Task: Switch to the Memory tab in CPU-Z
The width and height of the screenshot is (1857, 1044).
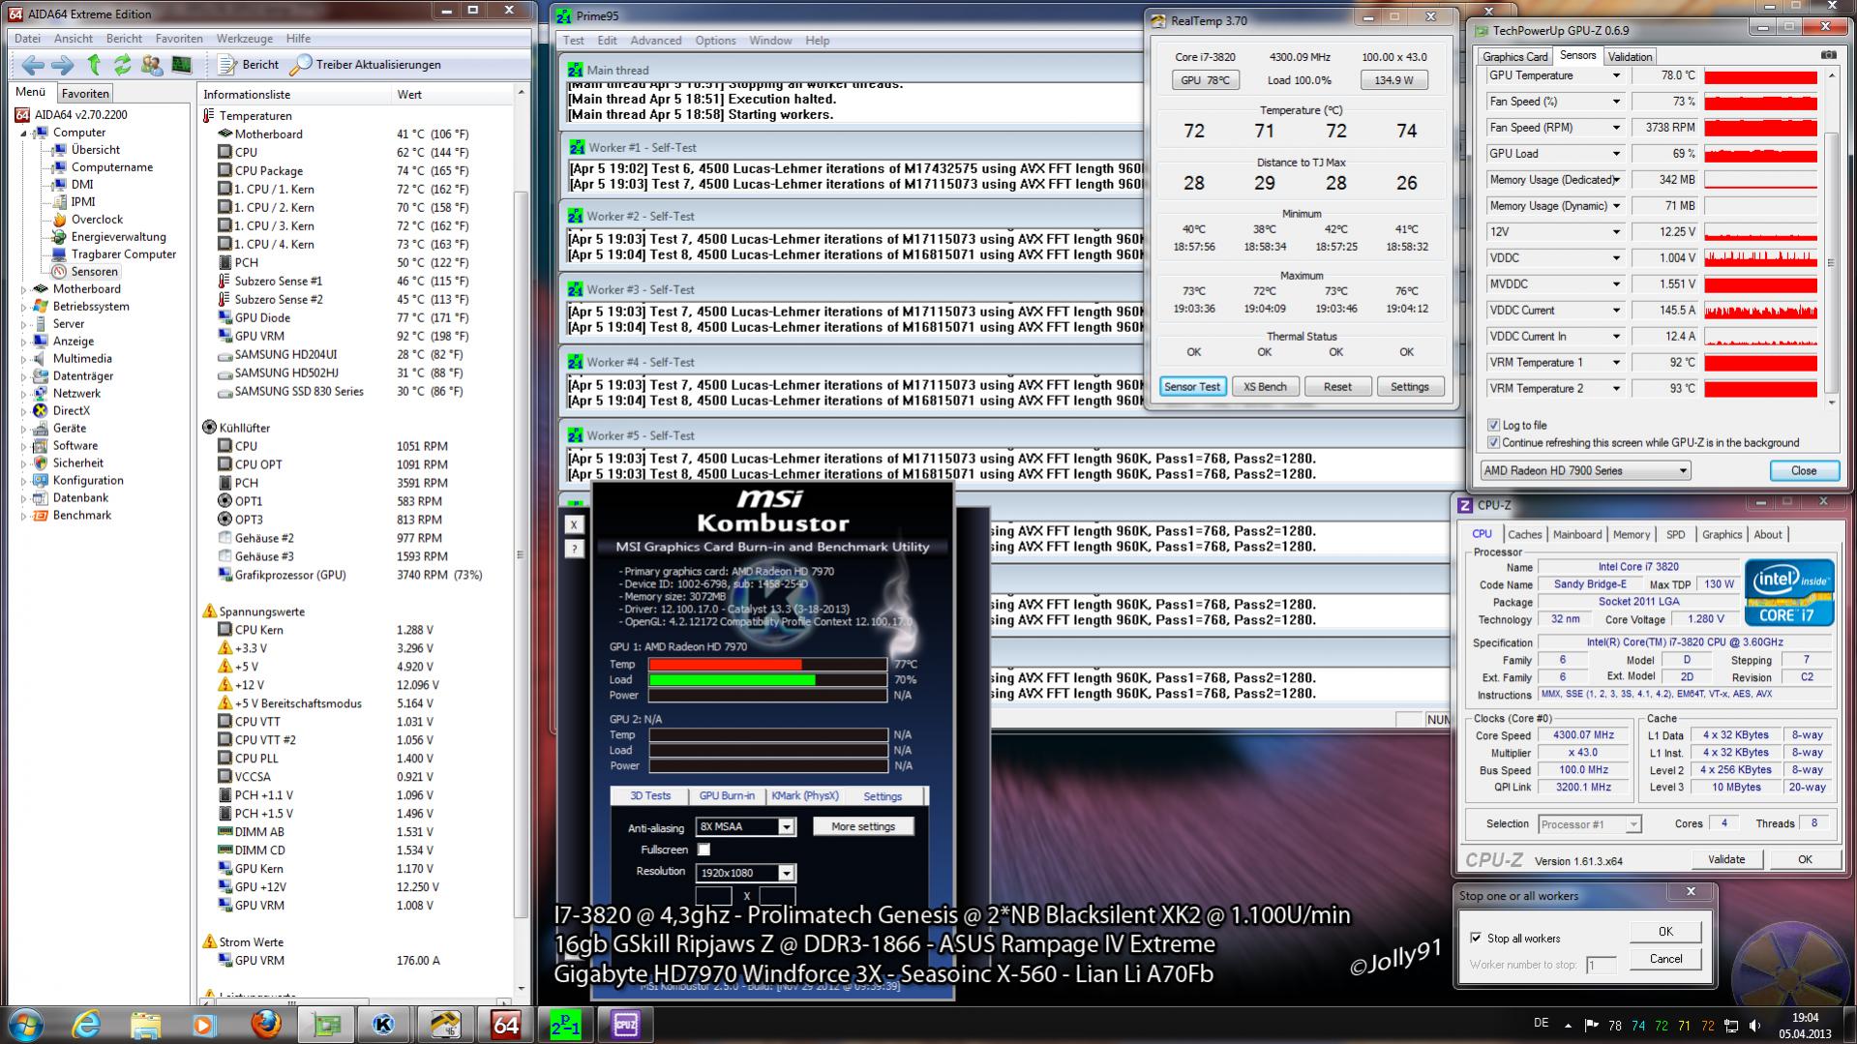Action: (x=1631, y=534)
